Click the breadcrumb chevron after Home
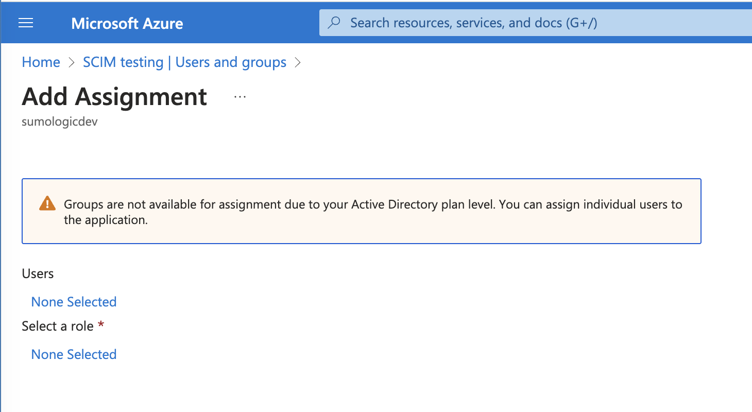 tap(70, 62)
